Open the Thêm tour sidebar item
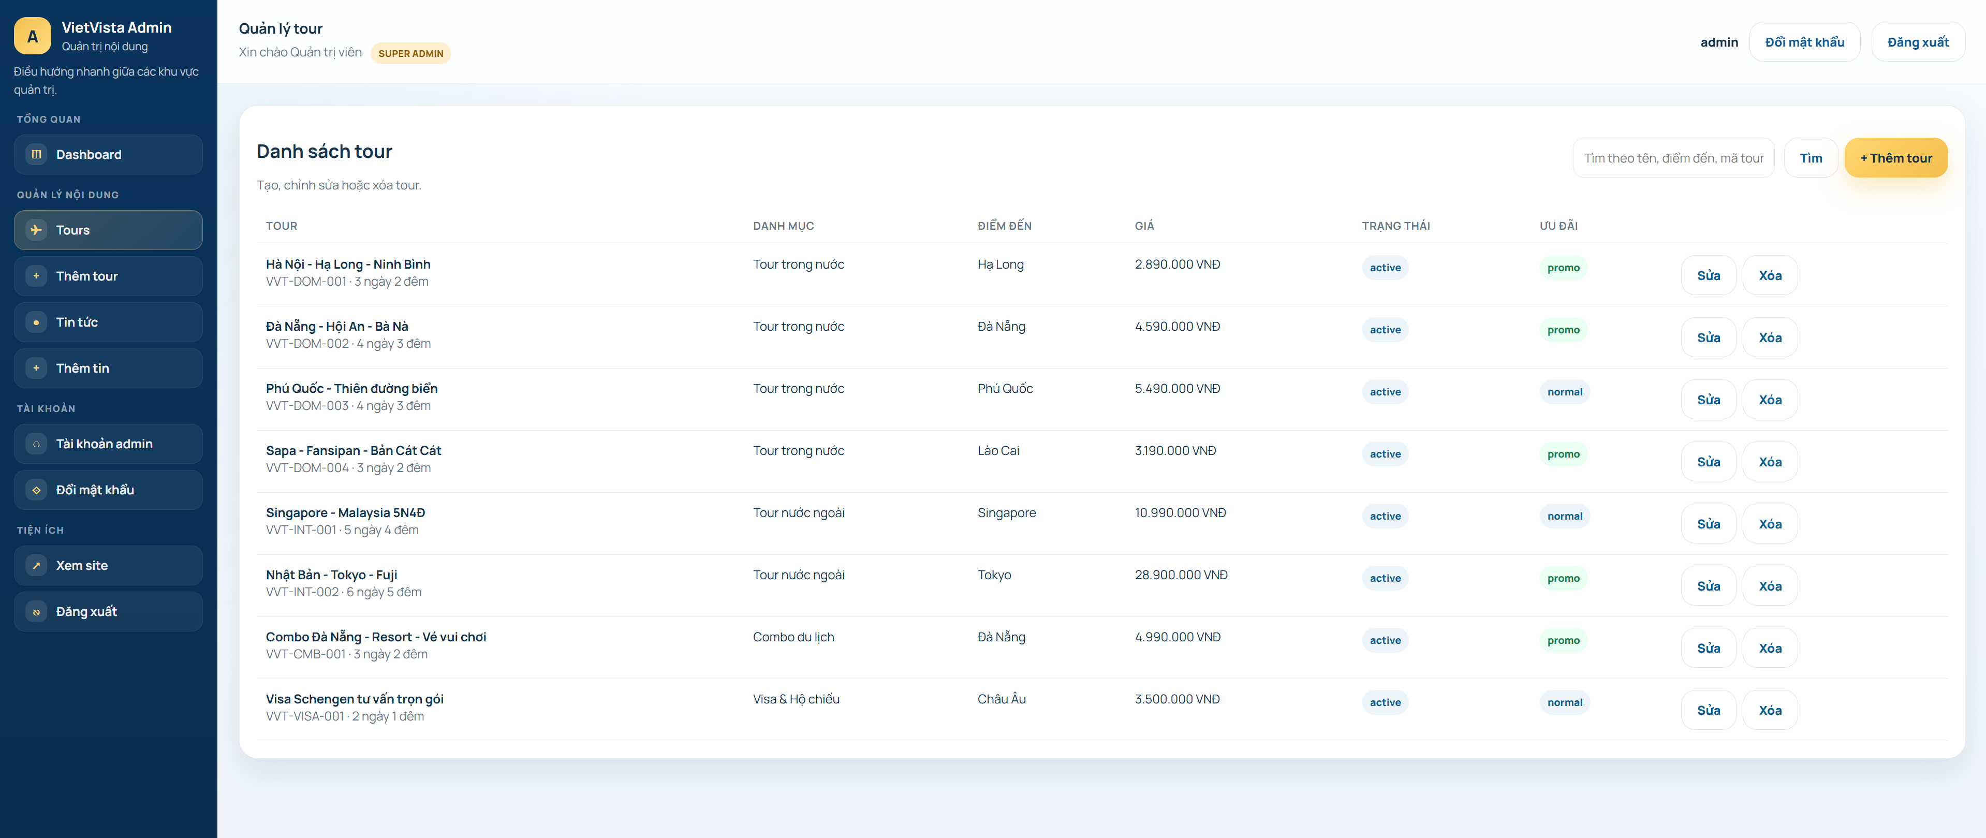The height and width of the screenshot is (838, 1986). [x=108, y=276]
